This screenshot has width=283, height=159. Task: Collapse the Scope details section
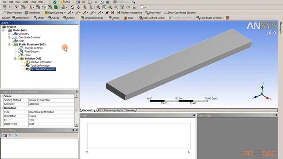tap(2, 96)
